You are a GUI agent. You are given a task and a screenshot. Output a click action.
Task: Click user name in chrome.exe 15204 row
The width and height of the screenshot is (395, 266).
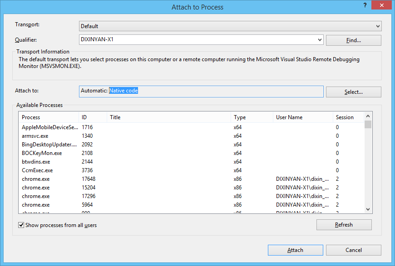(x=302, y=188)
